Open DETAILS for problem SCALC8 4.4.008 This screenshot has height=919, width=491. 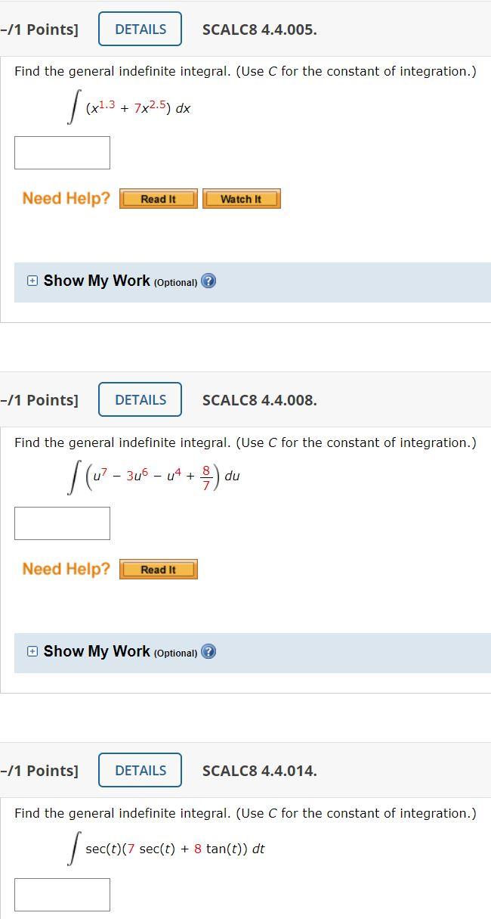click(x=140, y=399)
